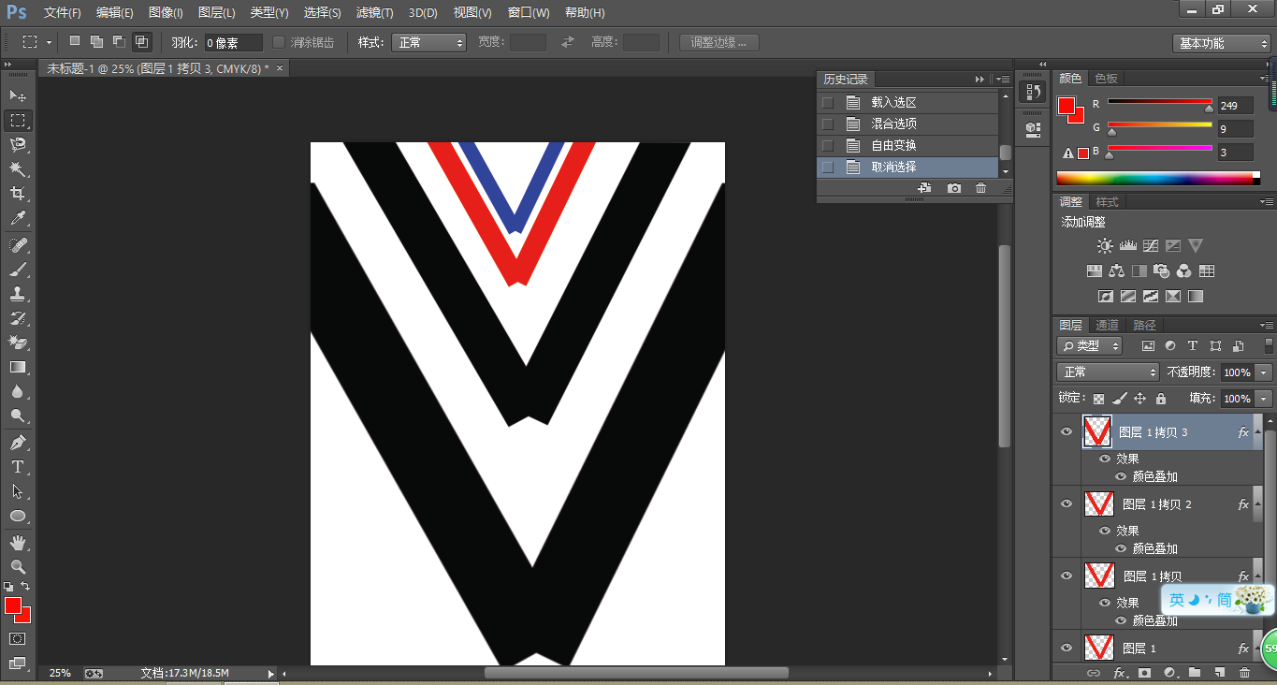Select the Horizontal Type tool
The image size is (1277, 685).
[x=18, y=466]
